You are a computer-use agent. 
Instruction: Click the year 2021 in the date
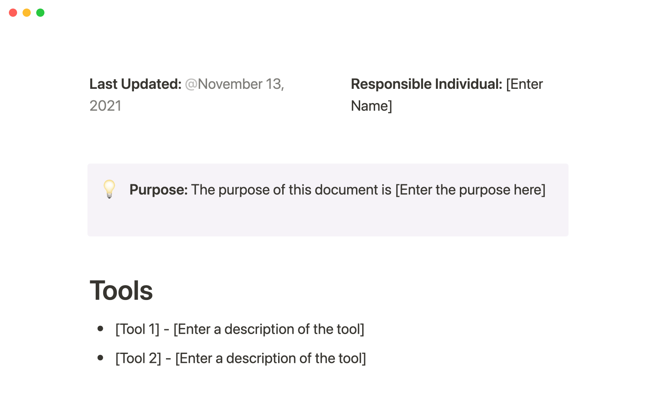[105, 106]
